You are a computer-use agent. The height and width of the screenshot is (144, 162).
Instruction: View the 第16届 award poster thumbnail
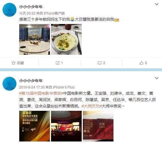tap(35, 126)
